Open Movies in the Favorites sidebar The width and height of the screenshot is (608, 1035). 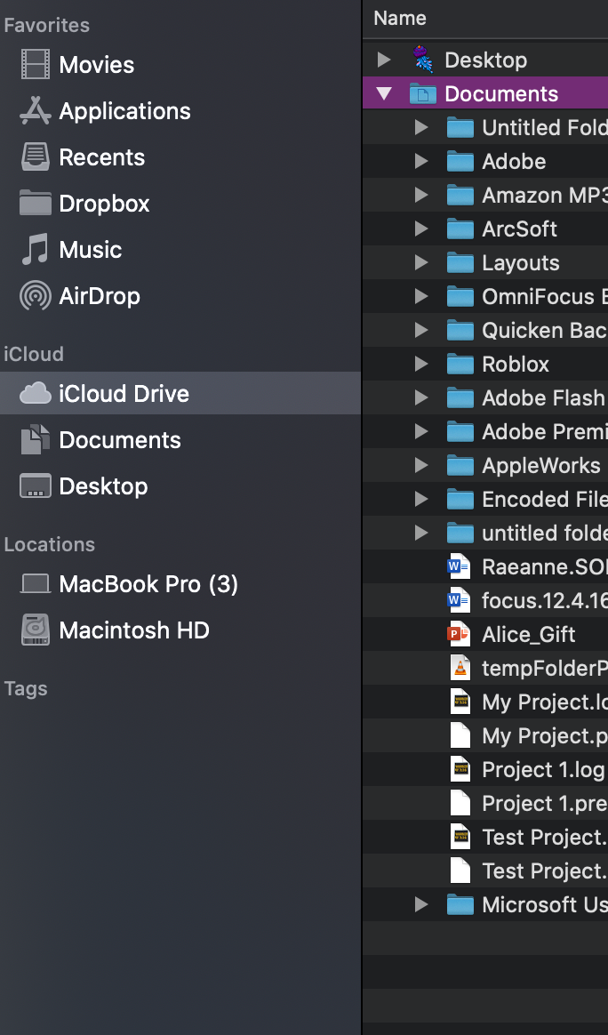(x=96, y=65)
